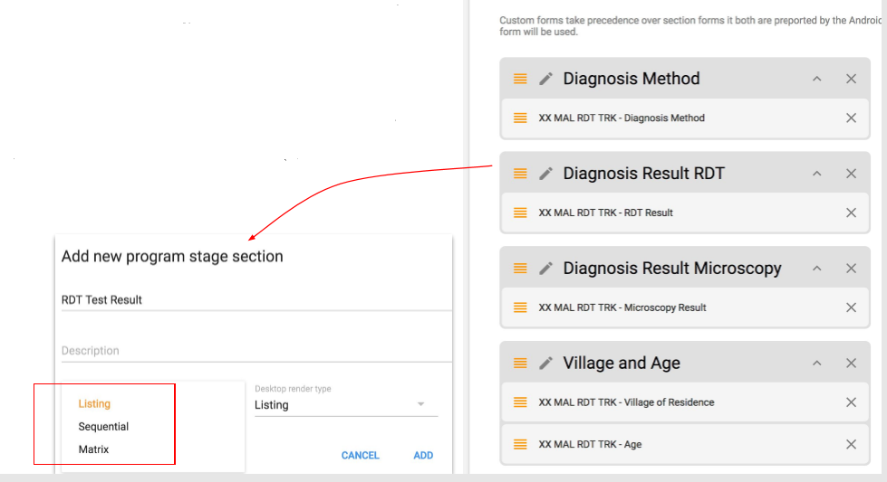Remove XX MAL RDT TRK - Village of Residence
Image resolution: width=887 pixels, height=482 pixels.
(851, 402)
